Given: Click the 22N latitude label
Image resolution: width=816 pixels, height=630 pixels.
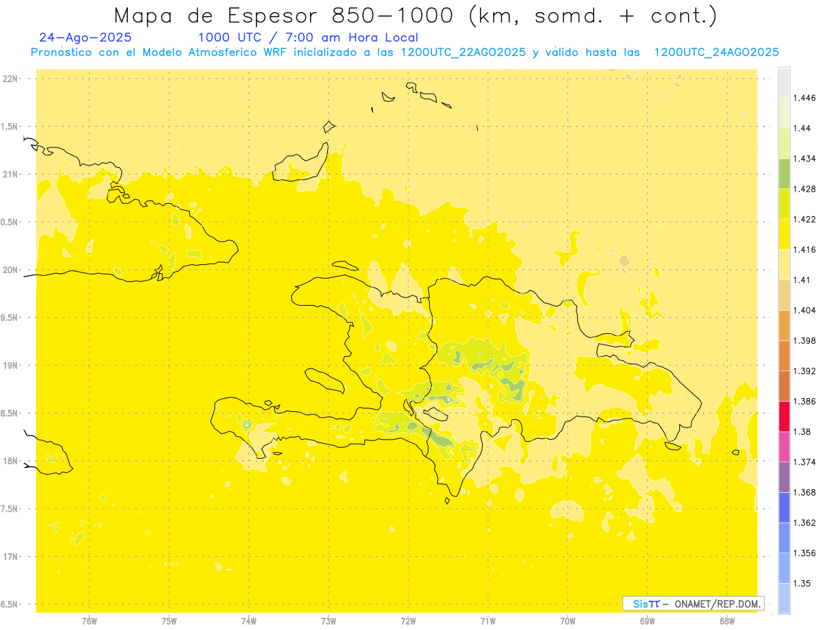Looking at the screenshot, I should tap(10, 79).
